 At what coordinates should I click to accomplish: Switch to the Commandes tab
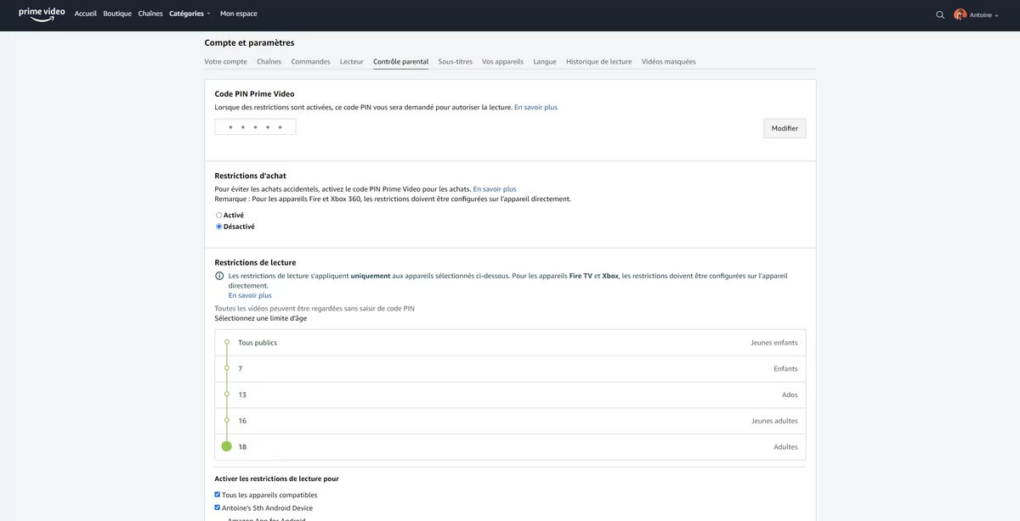(x=310, y=62)
